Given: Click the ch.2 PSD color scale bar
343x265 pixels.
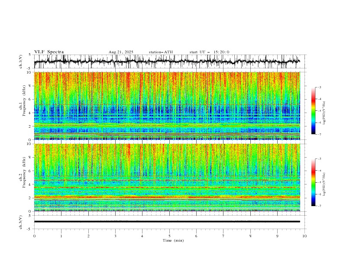Looking at the screenshot, I should 313,182.
